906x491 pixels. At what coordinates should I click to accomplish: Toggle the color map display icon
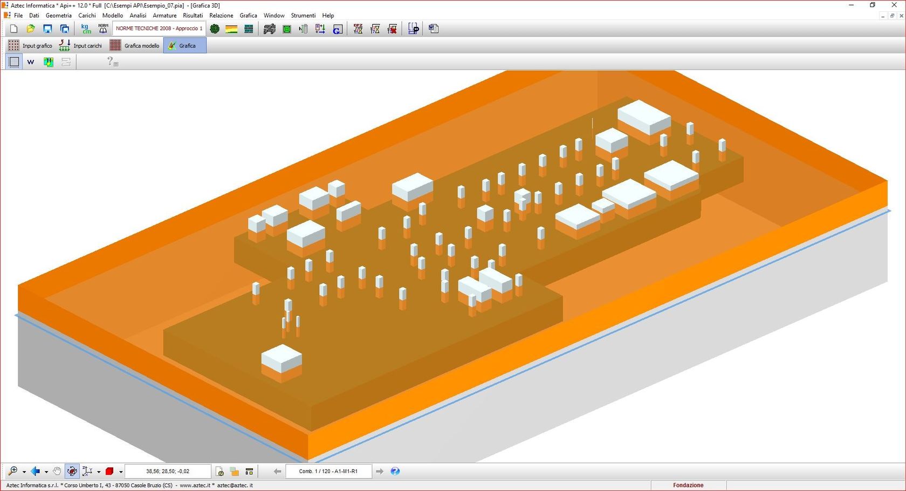(48, 62)
